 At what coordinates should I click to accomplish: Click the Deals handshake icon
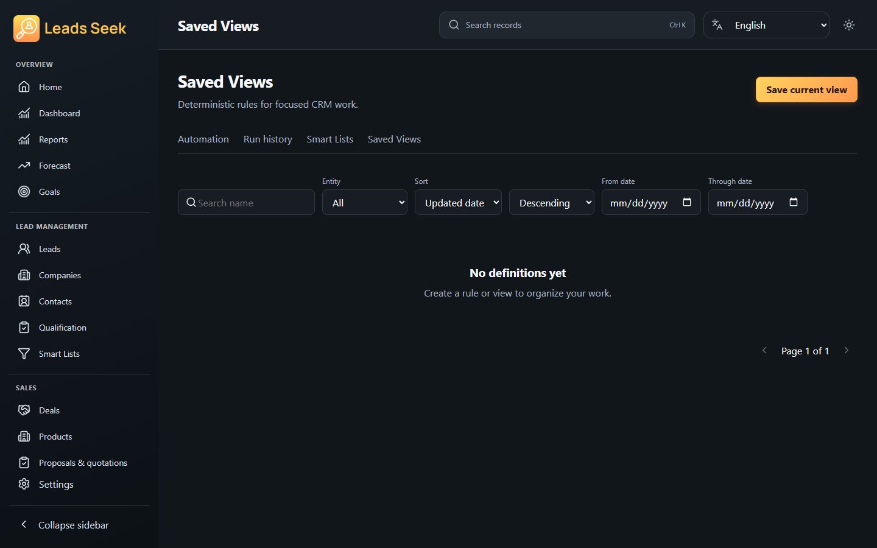[24, 410]
